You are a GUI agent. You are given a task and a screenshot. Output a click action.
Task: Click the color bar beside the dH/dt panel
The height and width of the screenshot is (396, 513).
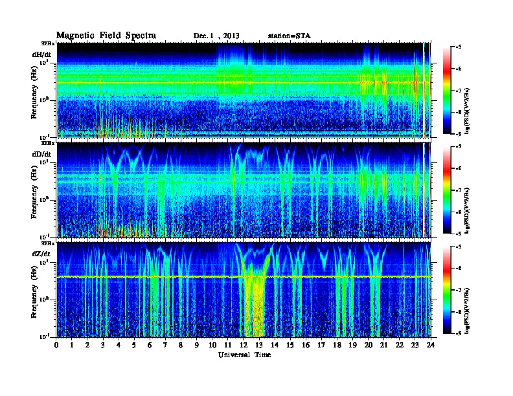tap(446, 91)
